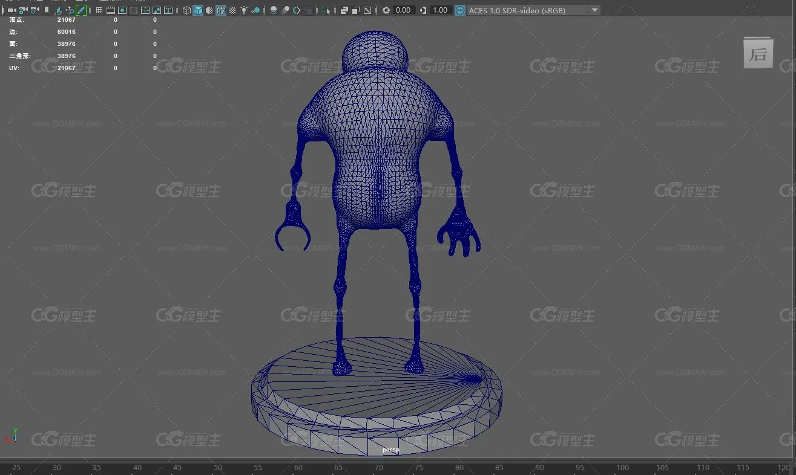
Task: Toggle the Resolution Gate display
Action: [x=122, y=10]
